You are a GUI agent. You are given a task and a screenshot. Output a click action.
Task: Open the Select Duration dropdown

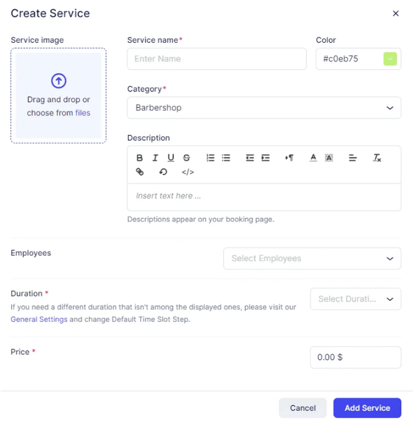tap(355, 299)
